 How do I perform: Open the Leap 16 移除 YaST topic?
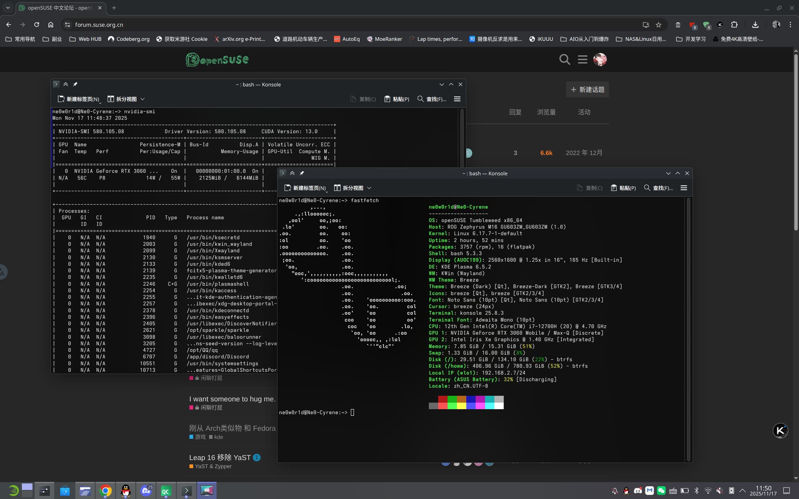pos(220,457)
